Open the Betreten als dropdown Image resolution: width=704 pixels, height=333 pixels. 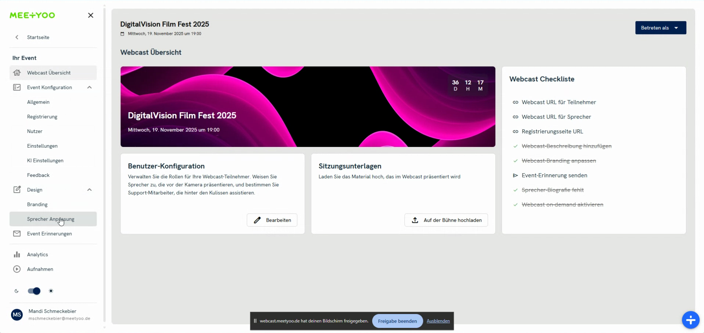click(660, 28)
